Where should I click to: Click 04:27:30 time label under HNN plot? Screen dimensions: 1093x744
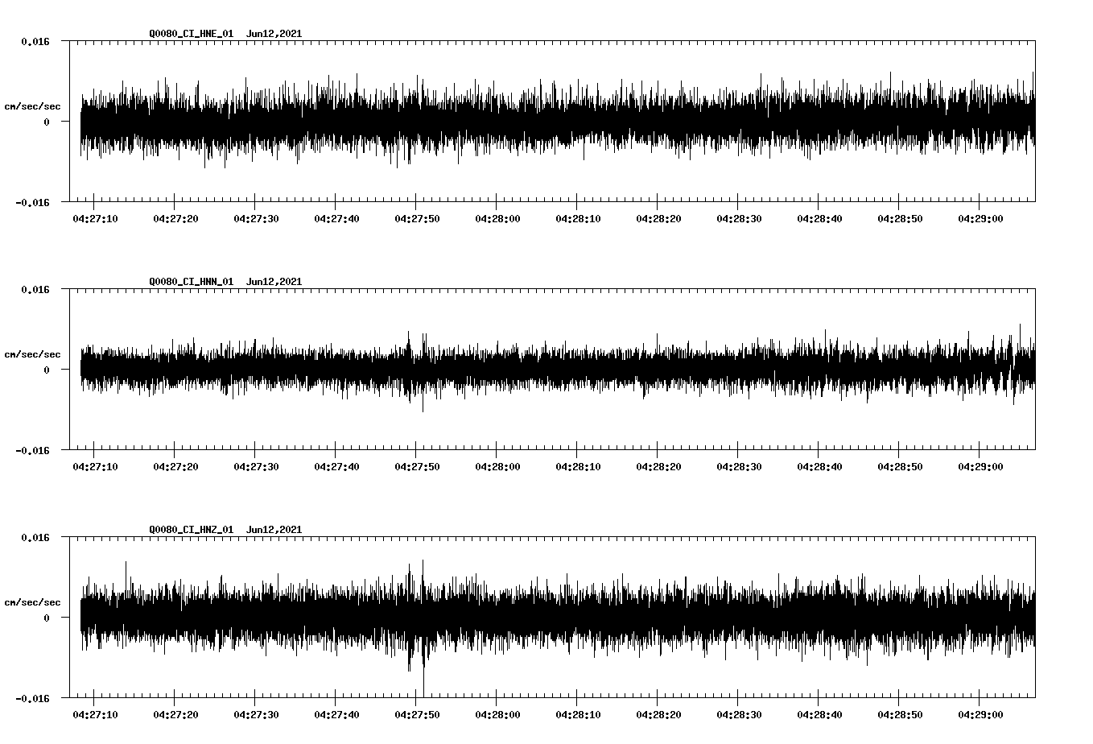pos(256,466)
